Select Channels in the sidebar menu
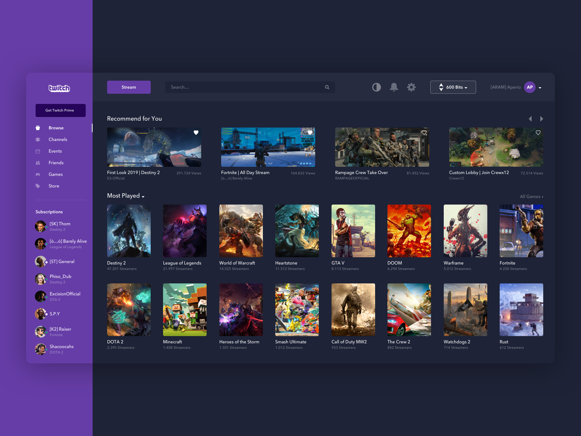 coord(58,140)
